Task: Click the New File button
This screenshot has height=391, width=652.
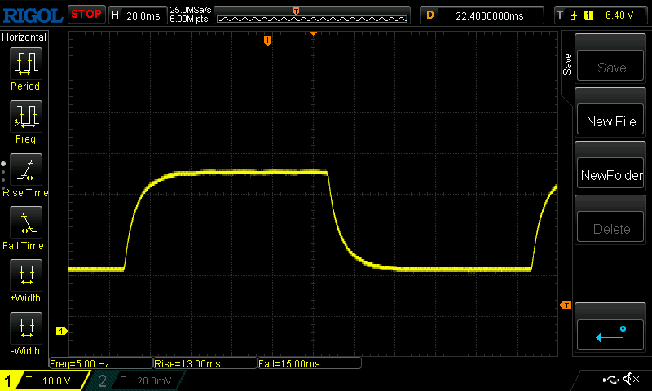Action: (x=610, y=120)
